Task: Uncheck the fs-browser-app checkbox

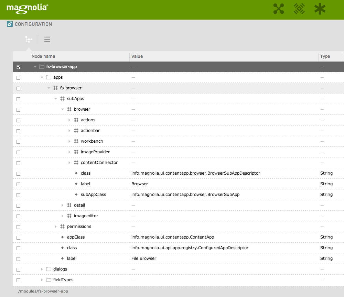Action: pos(18,67)
